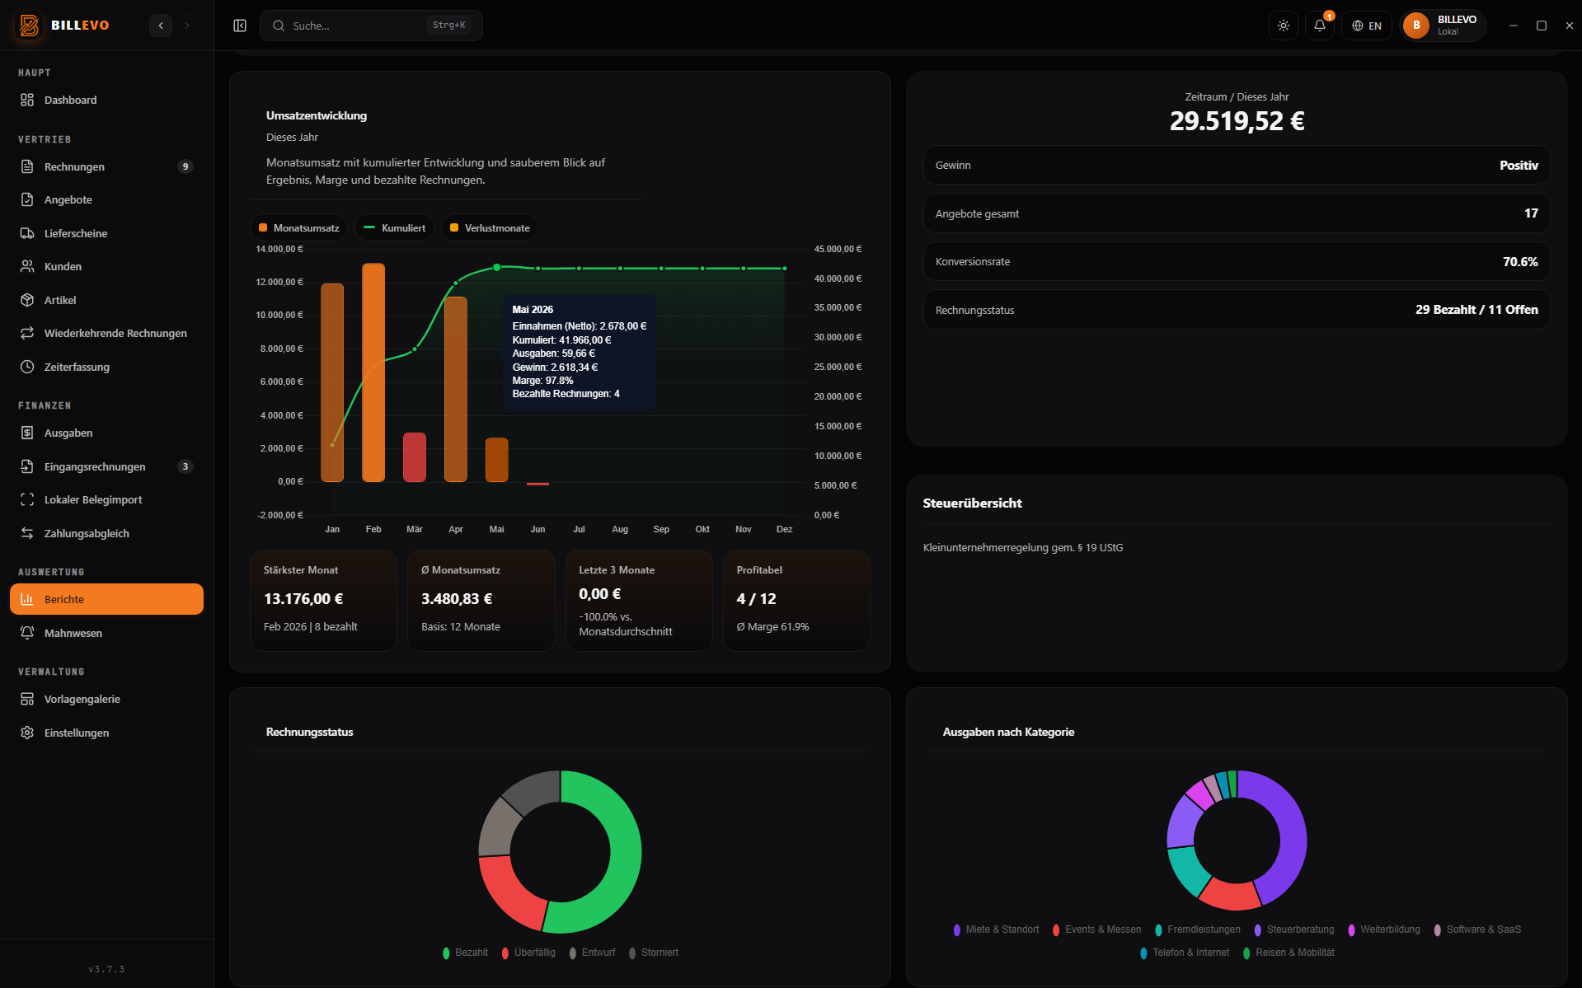
Task: Open the BILLEVO Lokal account menu
Action: (1444, 26)
